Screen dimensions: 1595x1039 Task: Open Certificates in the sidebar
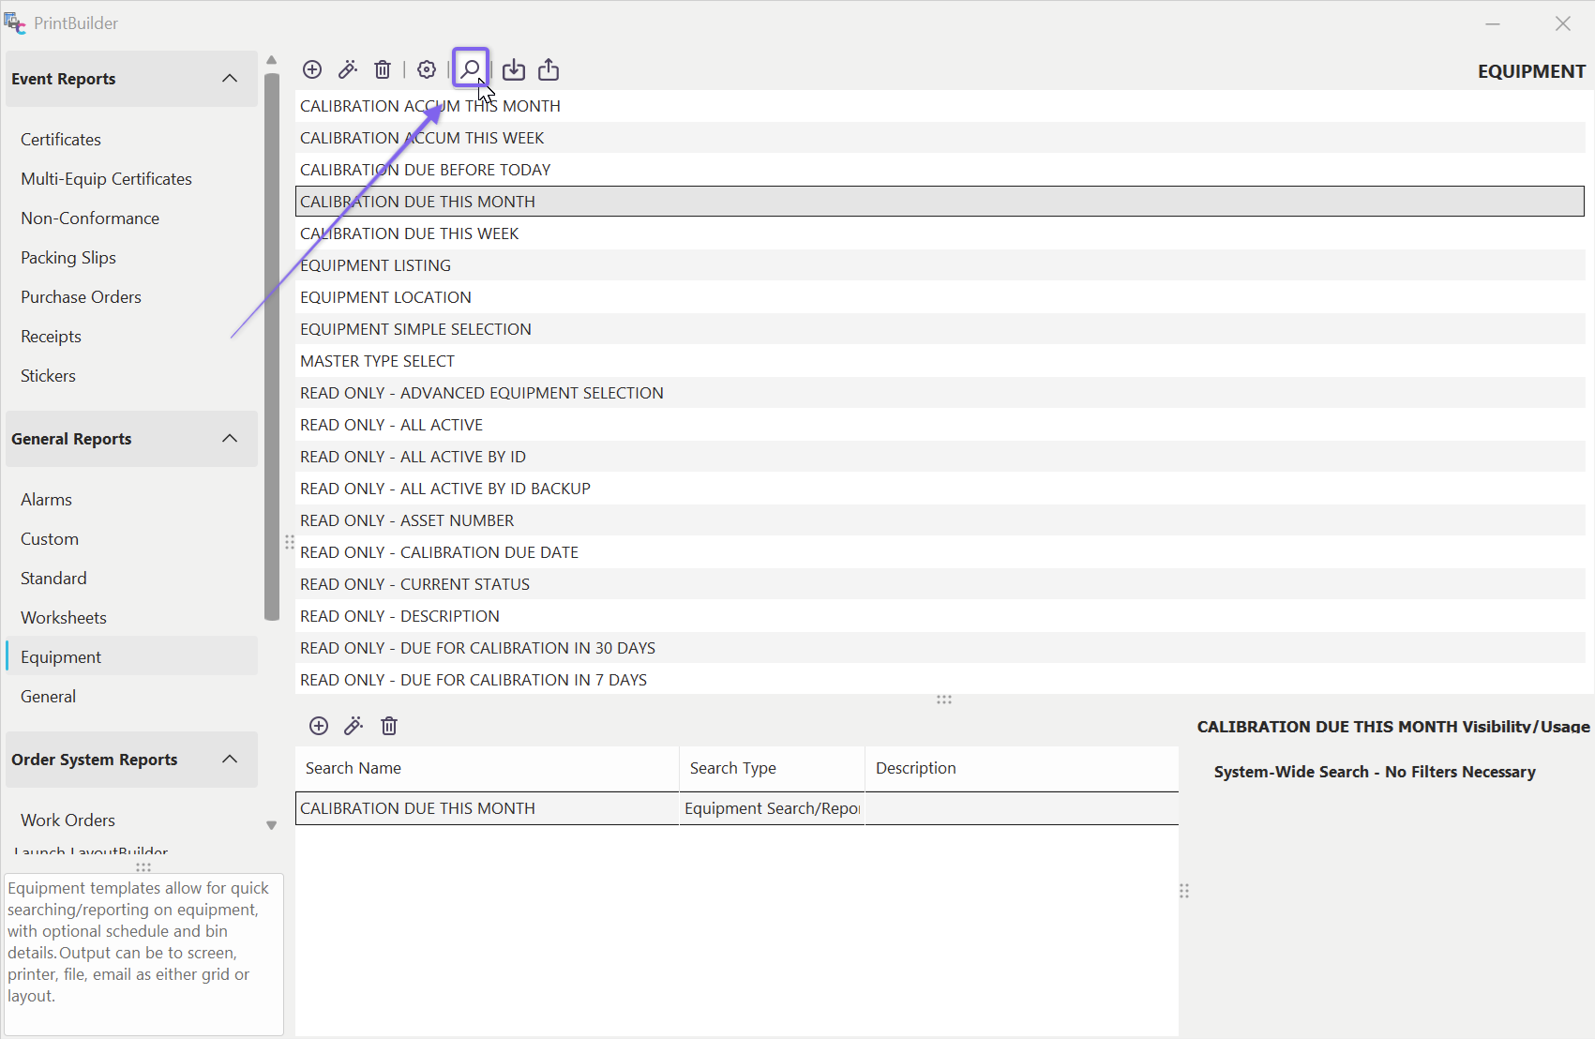point(61,140)
